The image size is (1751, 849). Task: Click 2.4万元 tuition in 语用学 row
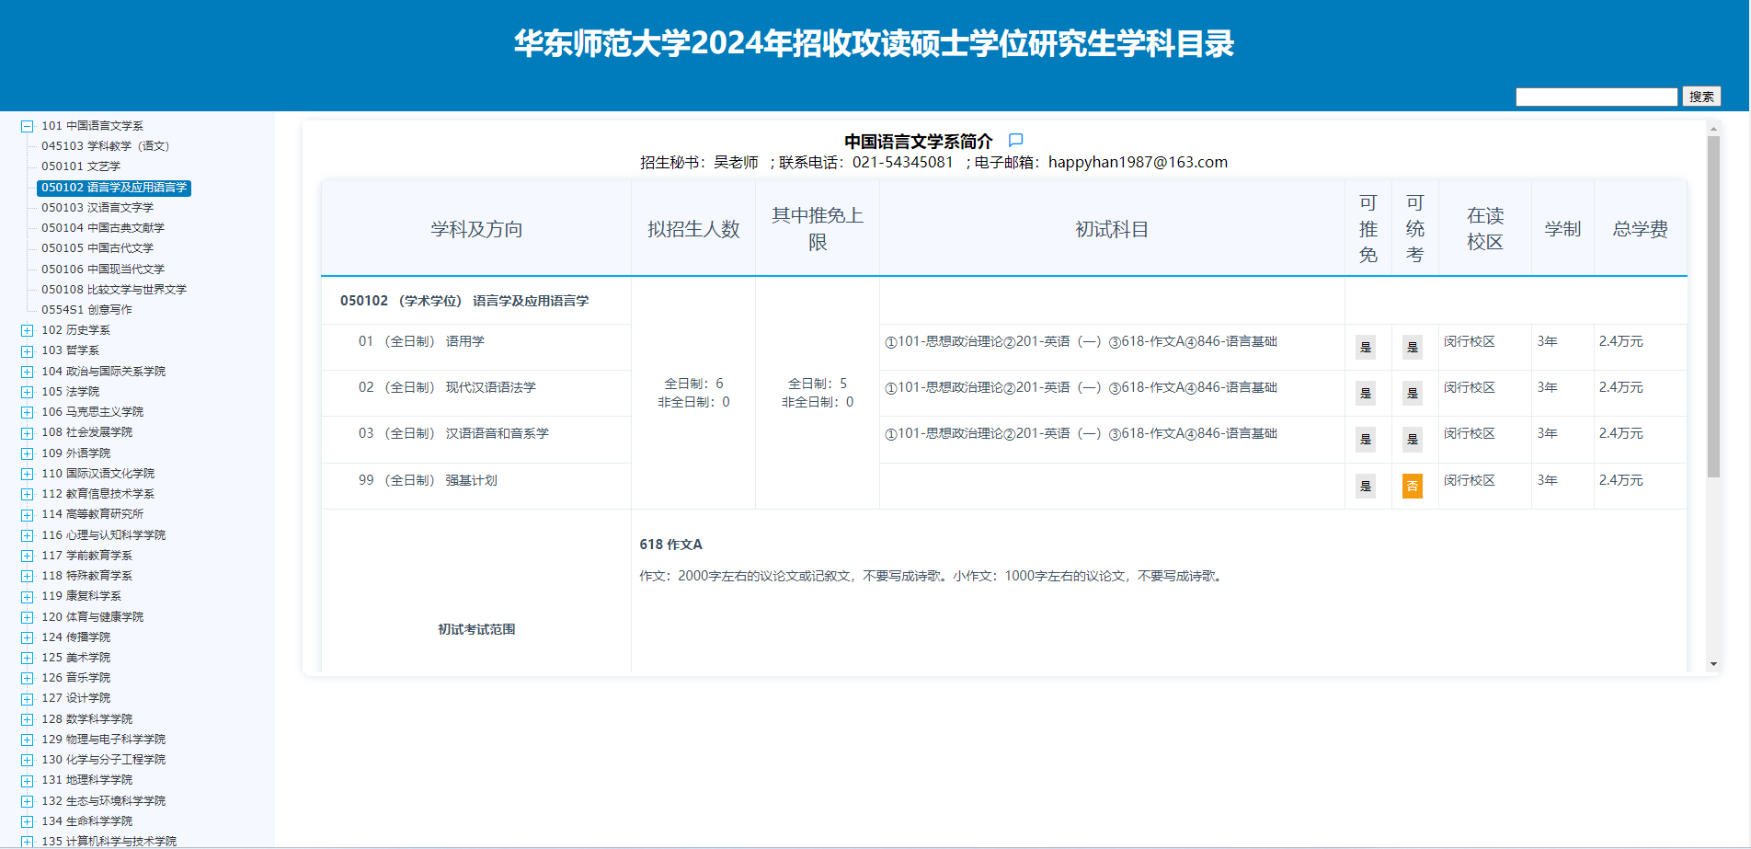(1620, 341)
